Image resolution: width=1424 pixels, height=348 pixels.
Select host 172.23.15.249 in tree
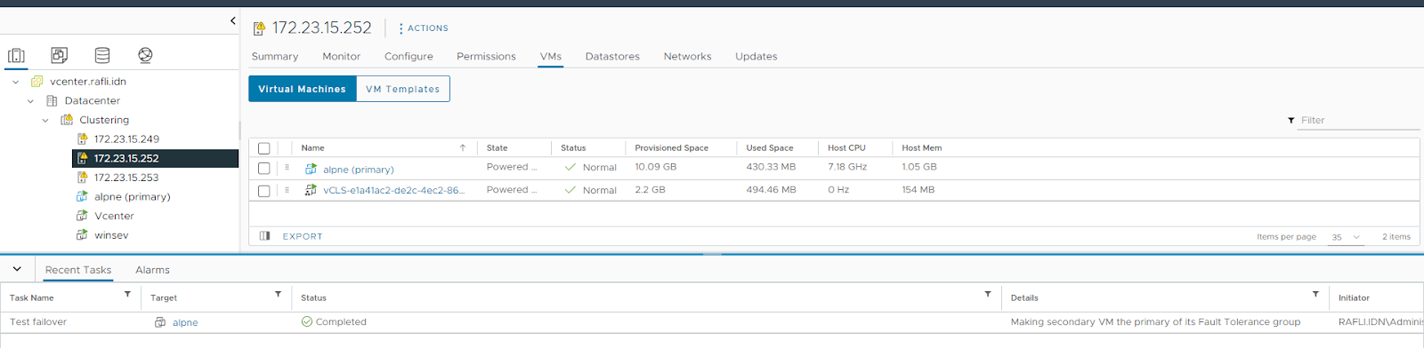pyautogui.click(x=126, y=139)
